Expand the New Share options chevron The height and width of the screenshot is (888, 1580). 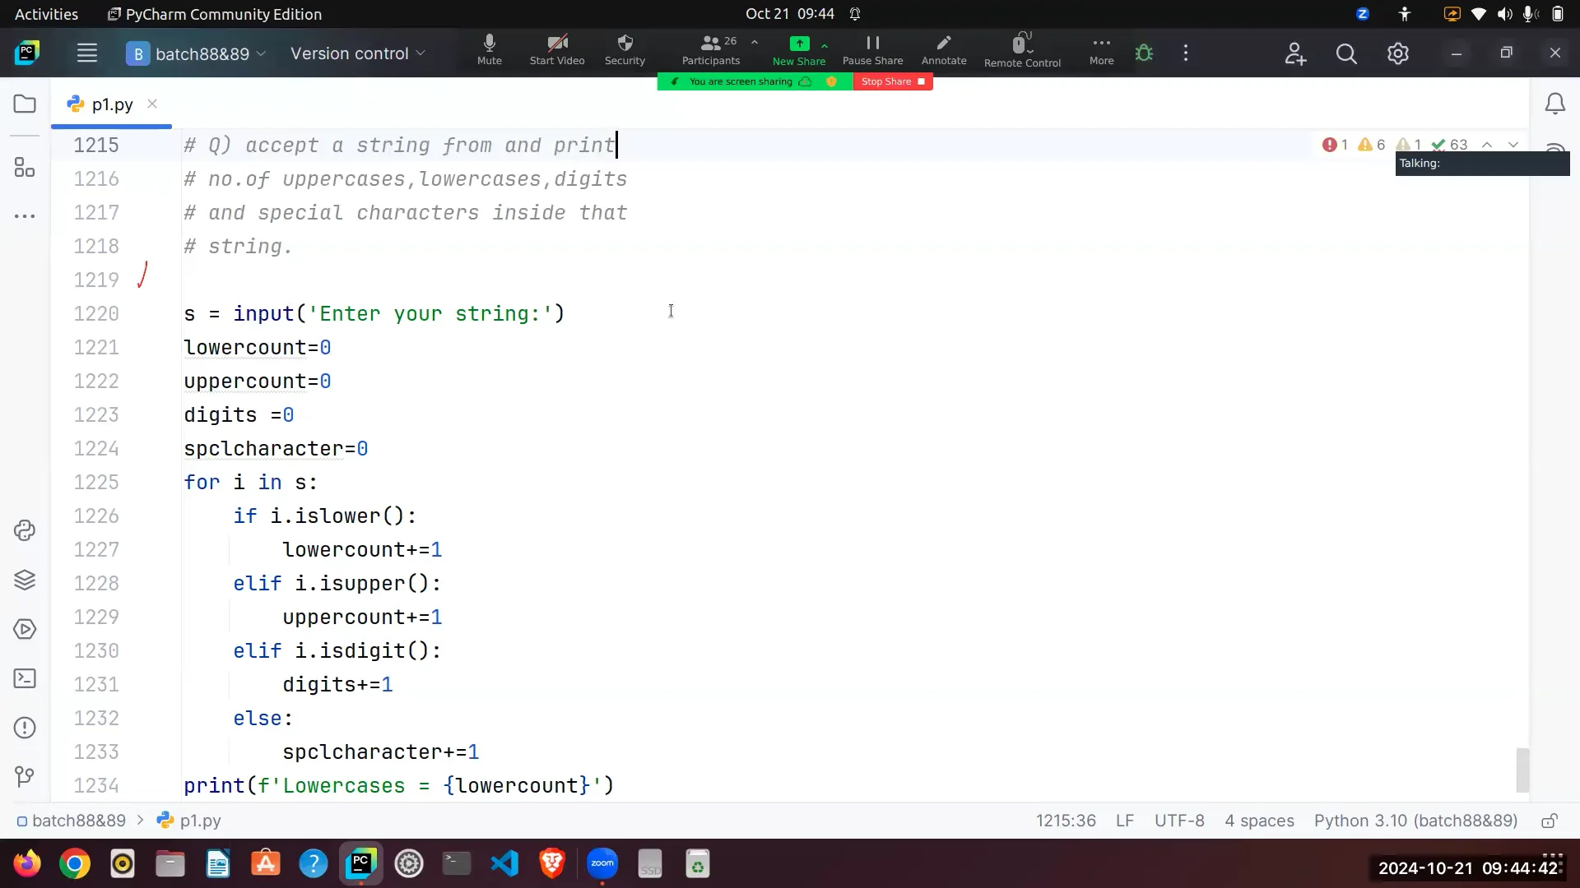826,46
